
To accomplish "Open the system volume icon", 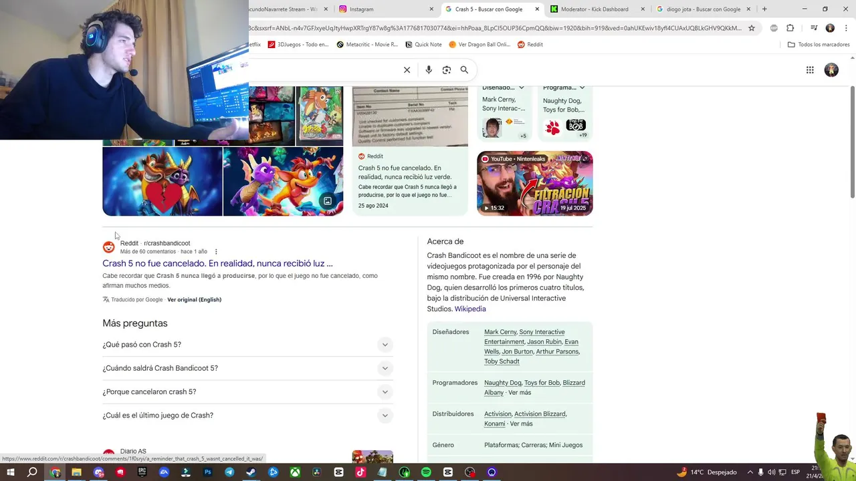I will 771,472.
